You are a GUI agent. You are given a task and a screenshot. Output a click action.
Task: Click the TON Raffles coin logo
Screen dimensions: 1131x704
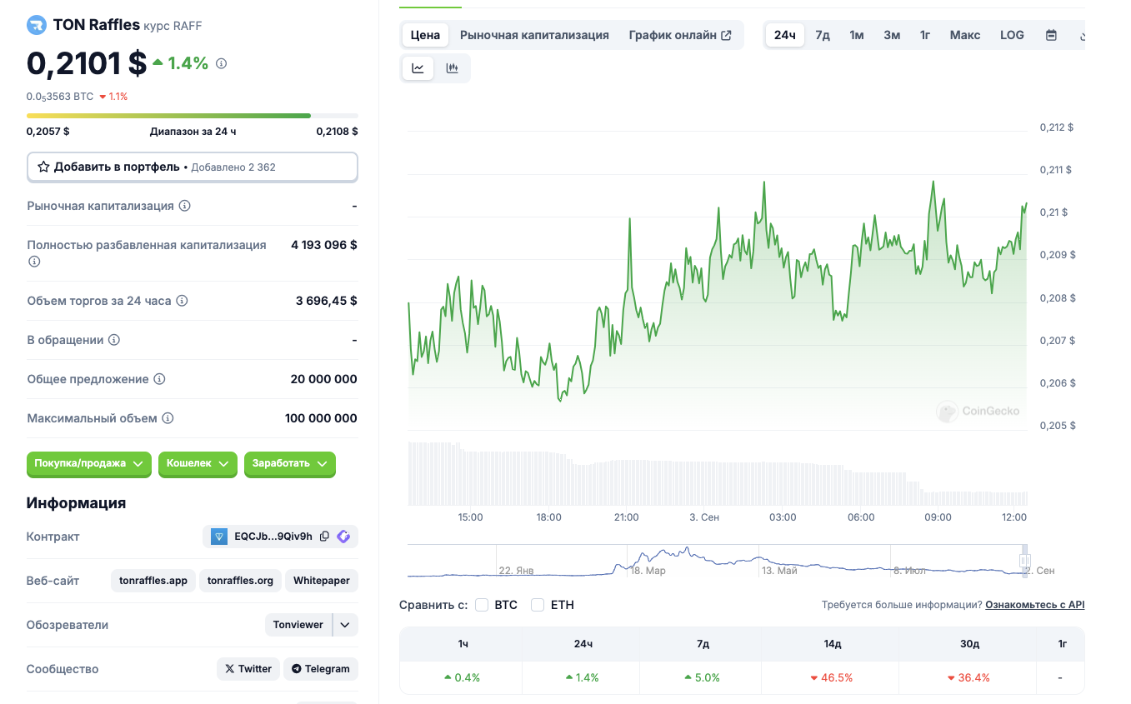coord(37,25)
